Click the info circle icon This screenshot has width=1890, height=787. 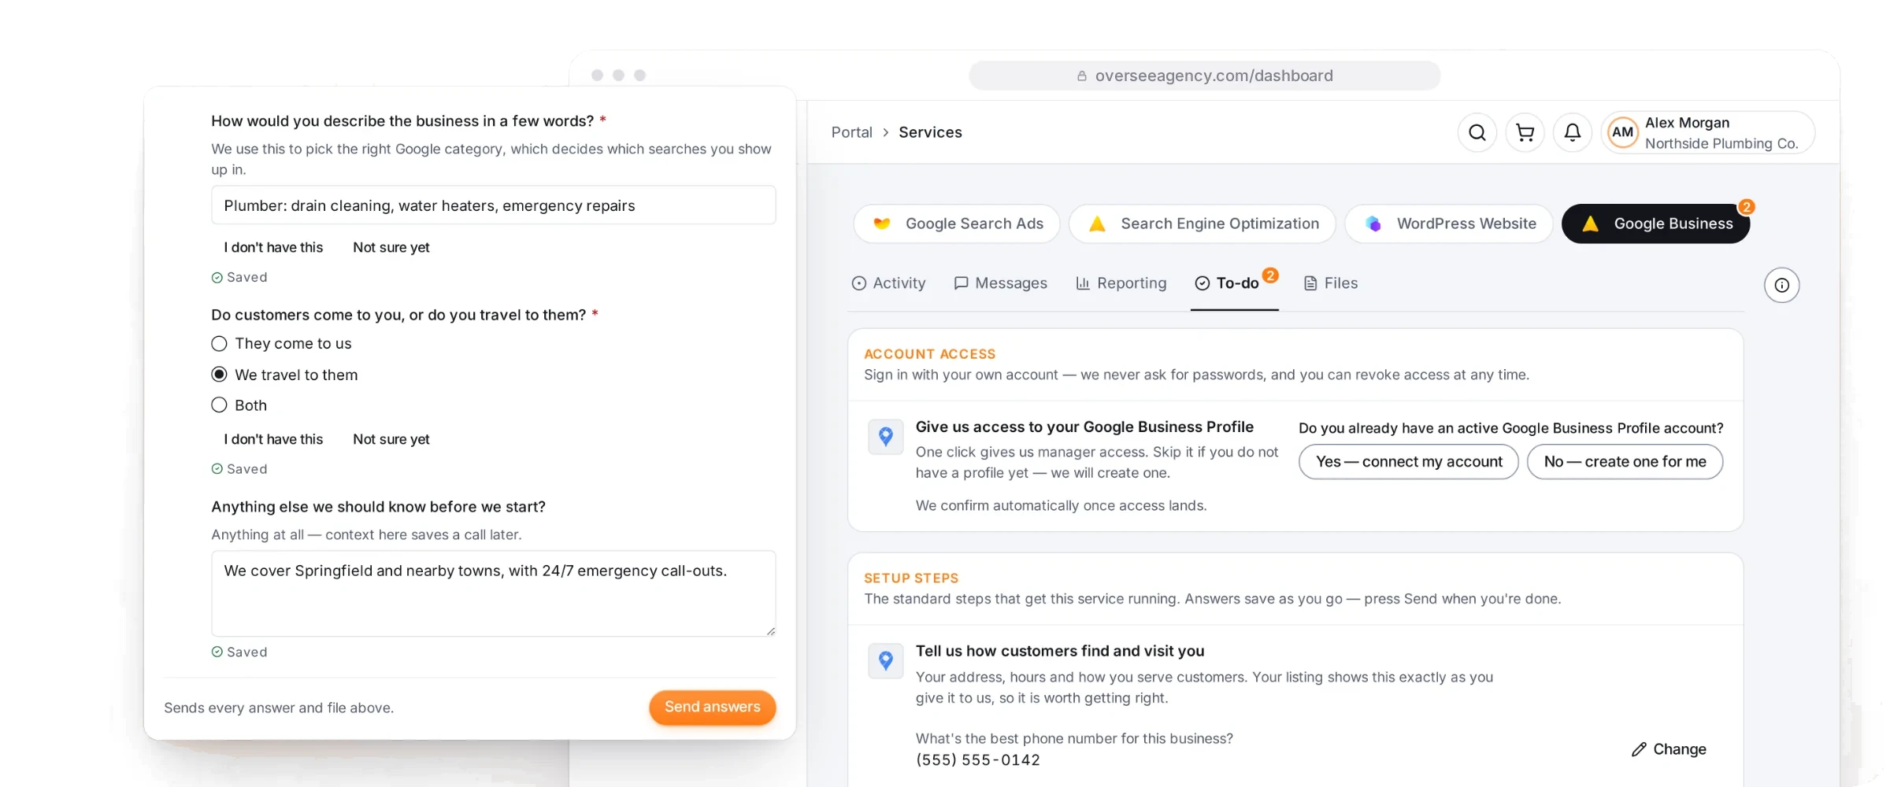1782,285
